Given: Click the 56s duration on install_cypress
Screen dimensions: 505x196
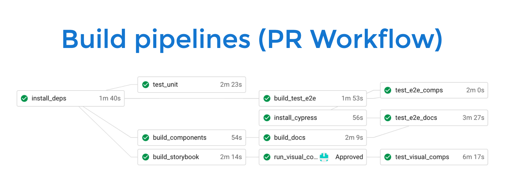Looking at the screenshot, I should click(358, 118).
